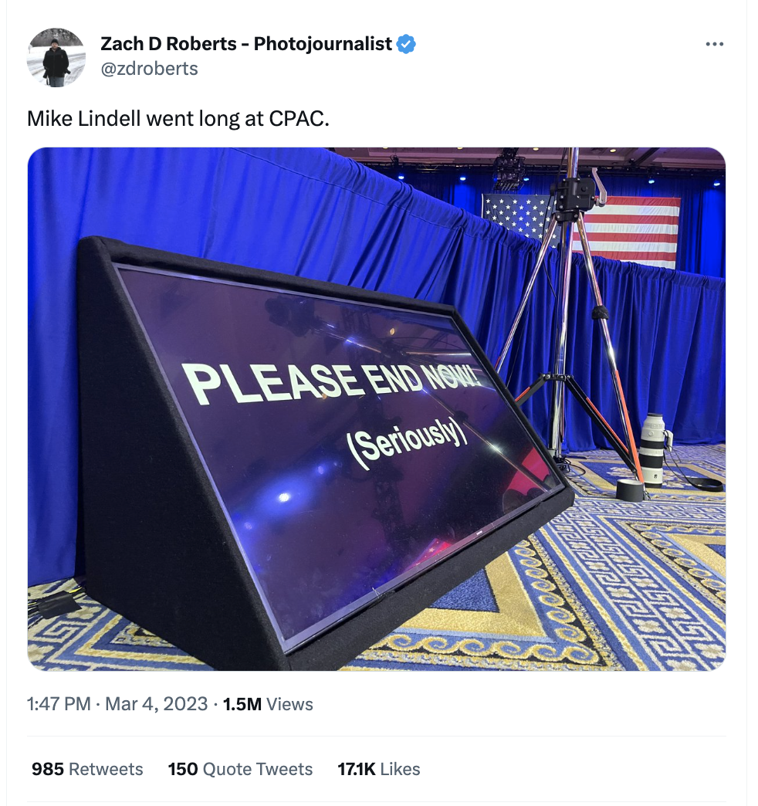758x806 pixels.
Task: Click the tweet text about Mike Lindell
Action: pyautogui.click(x=178, y=119)
